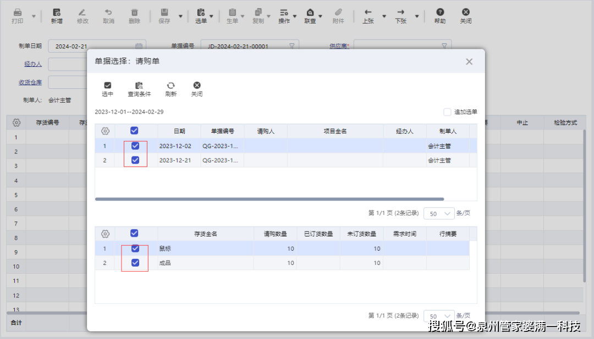Toggle the 追加选单 checkbox
The width and height of the screenshot is (594, 339).
[x=447, y=112]
